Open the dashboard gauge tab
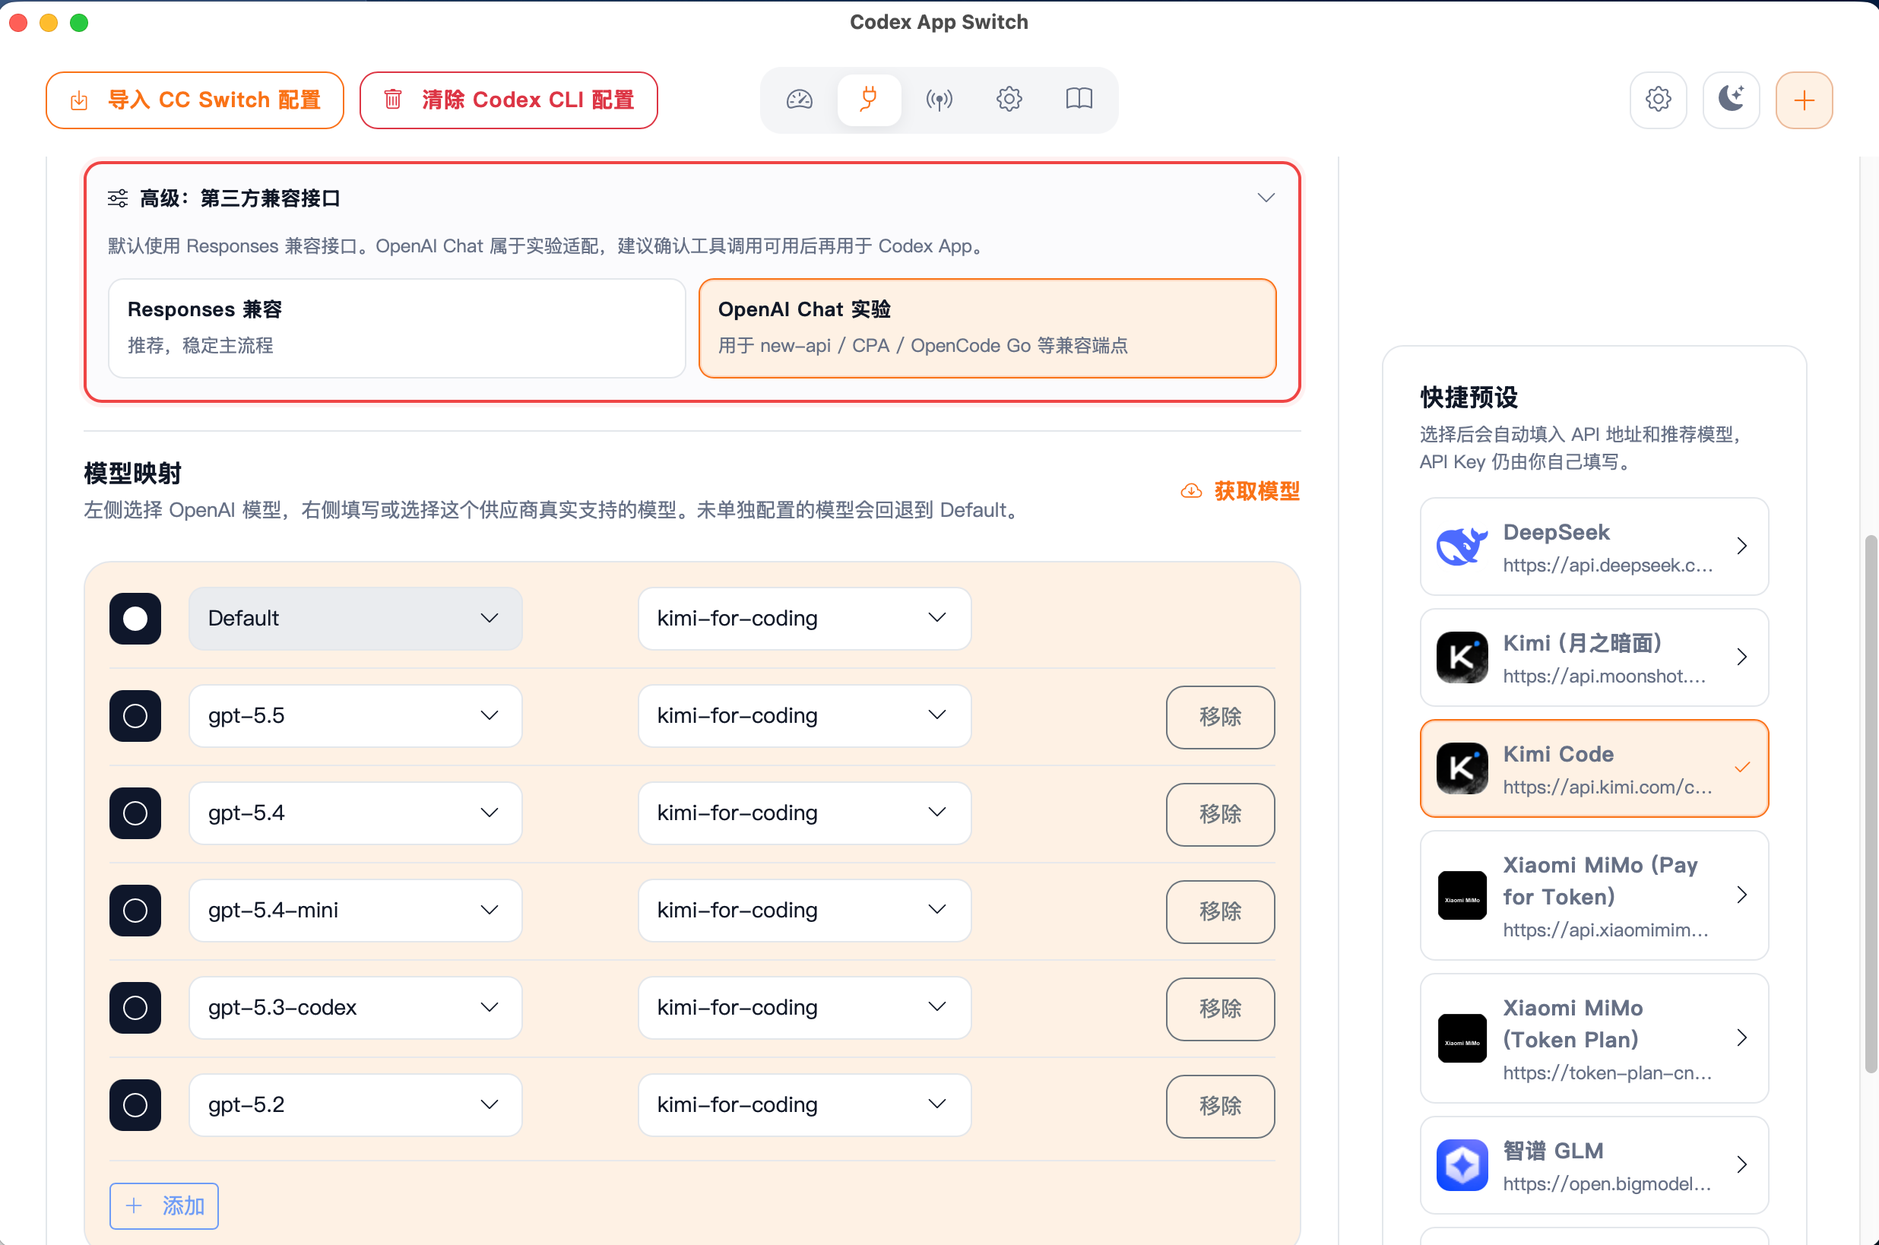 tap(800, 100)
